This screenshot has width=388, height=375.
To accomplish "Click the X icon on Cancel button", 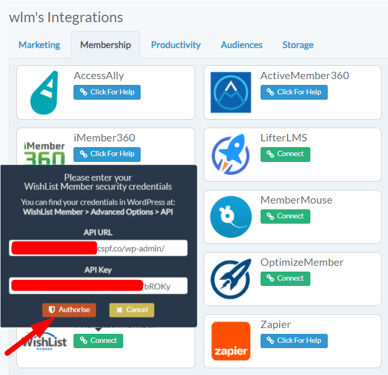I will point(119,310).
